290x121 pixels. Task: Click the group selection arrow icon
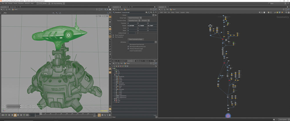(156, 15)
